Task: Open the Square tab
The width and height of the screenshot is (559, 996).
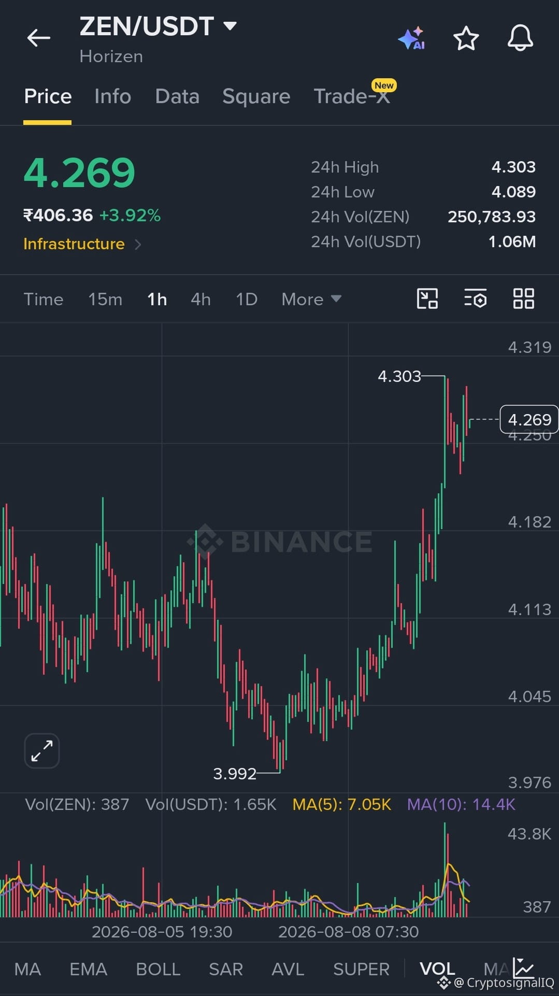Action: point(256,96)
